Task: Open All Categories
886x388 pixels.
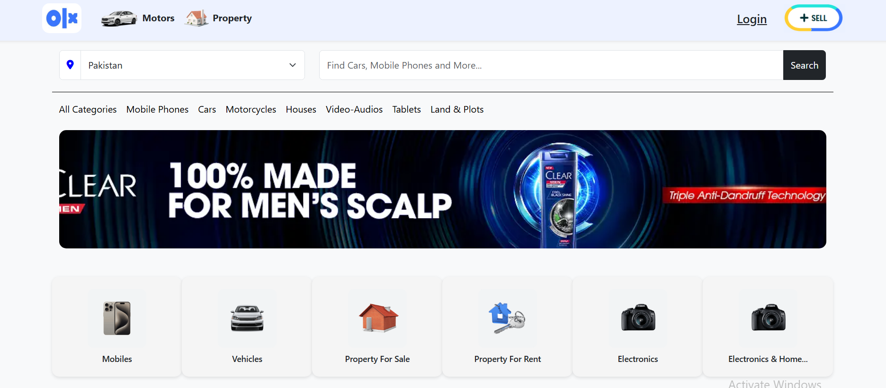Action: [x=88, y=109]
